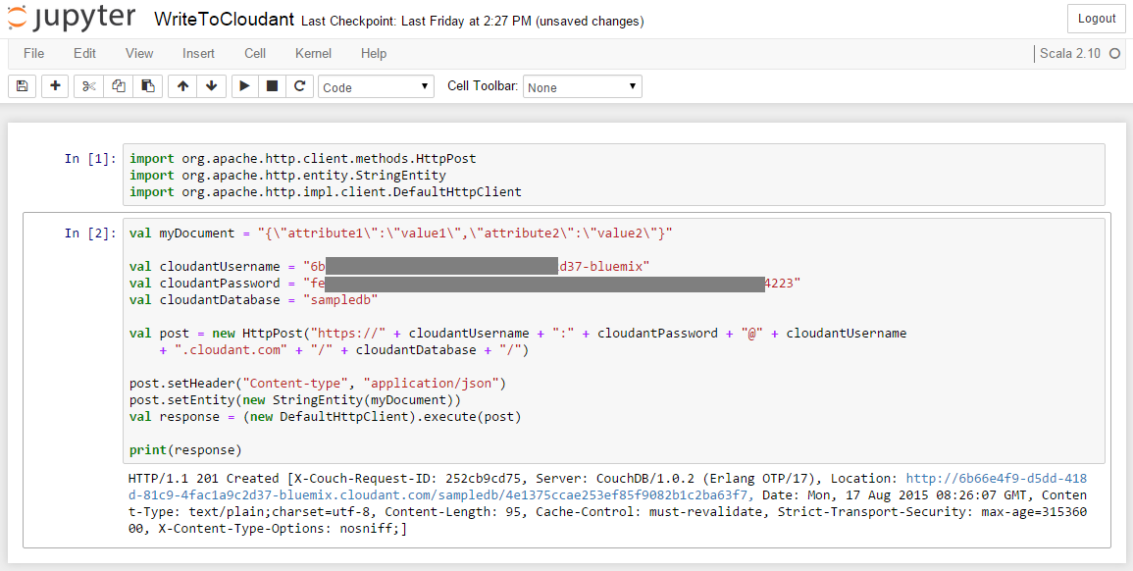This screenshot has width=1133, height=571.
Task: Open the File menu
Action: (x=33, y=54)
